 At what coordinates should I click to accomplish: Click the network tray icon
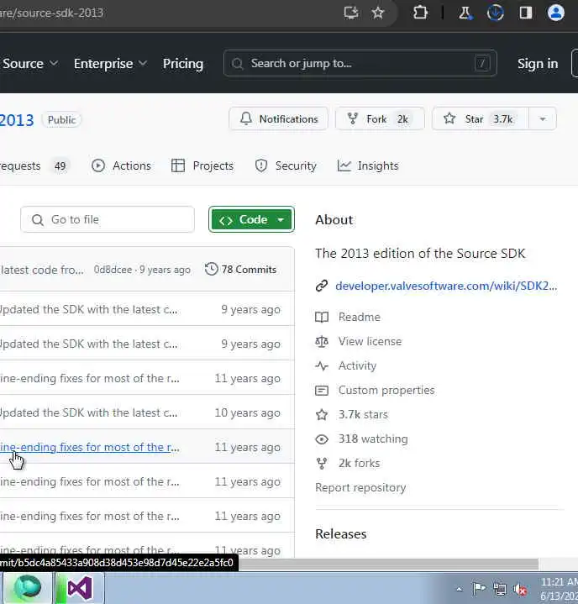tap(500, 589)
